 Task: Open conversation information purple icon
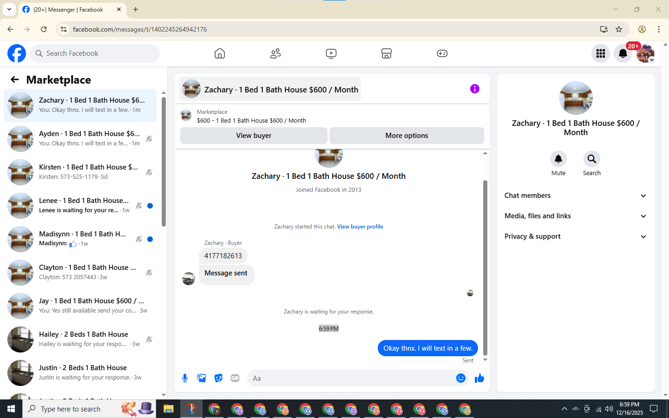click(x=474, y=89)
